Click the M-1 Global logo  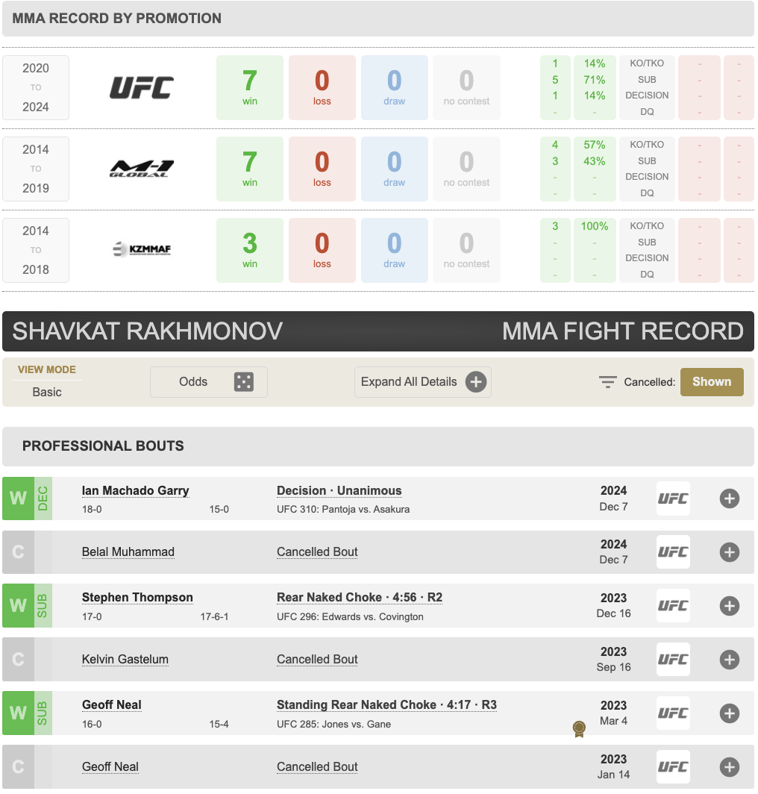pos(142,169)
